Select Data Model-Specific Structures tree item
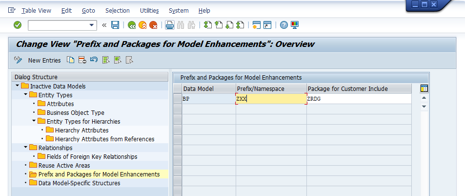 tap(79, 183)
